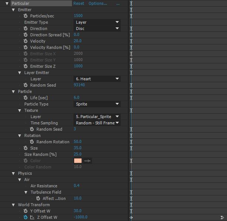Image resolution: width=227 pixels, height=221 pixels.
Task: Edit Velocity value 20.0
Action: click(78, 41)
